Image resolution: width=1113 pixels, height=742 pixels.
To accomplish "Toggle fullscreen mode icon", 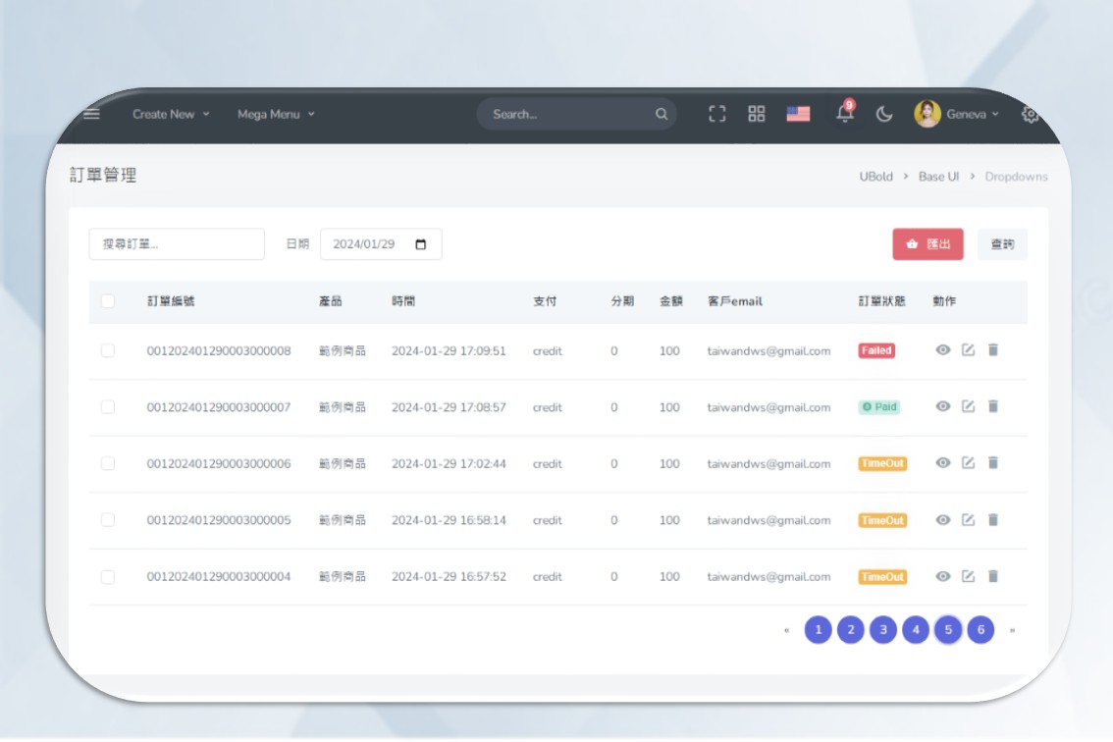I will 717,114.
